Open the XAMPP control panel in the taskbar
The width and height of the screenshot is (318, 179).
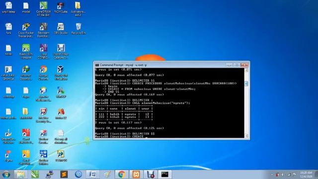point(136,175)
